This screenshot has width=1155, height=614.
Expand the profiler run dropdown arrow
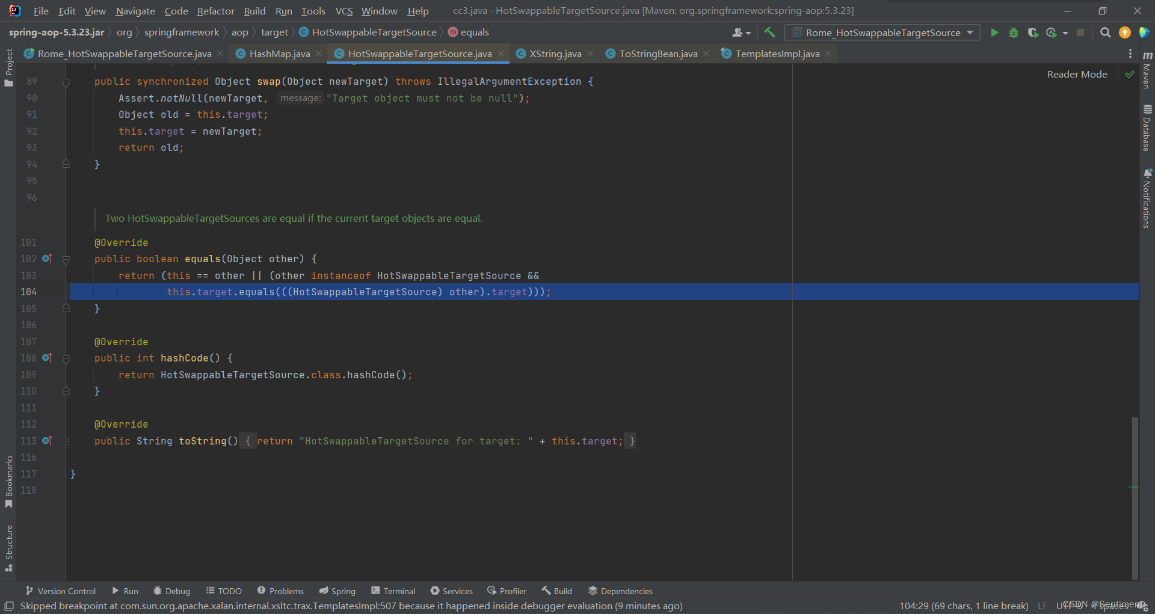tap(1065, 33)
